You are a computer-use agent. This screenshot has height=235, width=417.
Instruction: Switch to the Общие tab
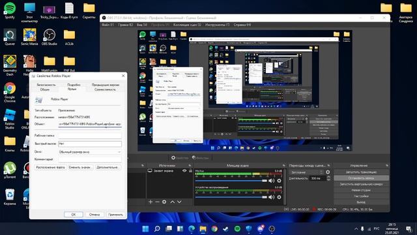[45, 89]
